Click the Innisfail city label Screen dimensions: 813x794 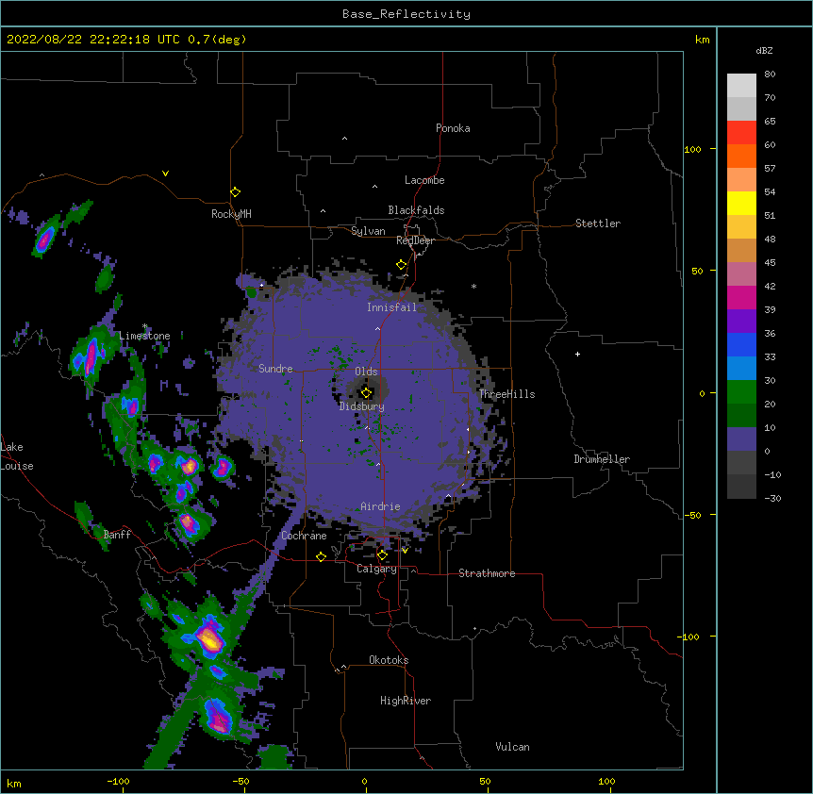pyautogui.click(x=391, y=307)
